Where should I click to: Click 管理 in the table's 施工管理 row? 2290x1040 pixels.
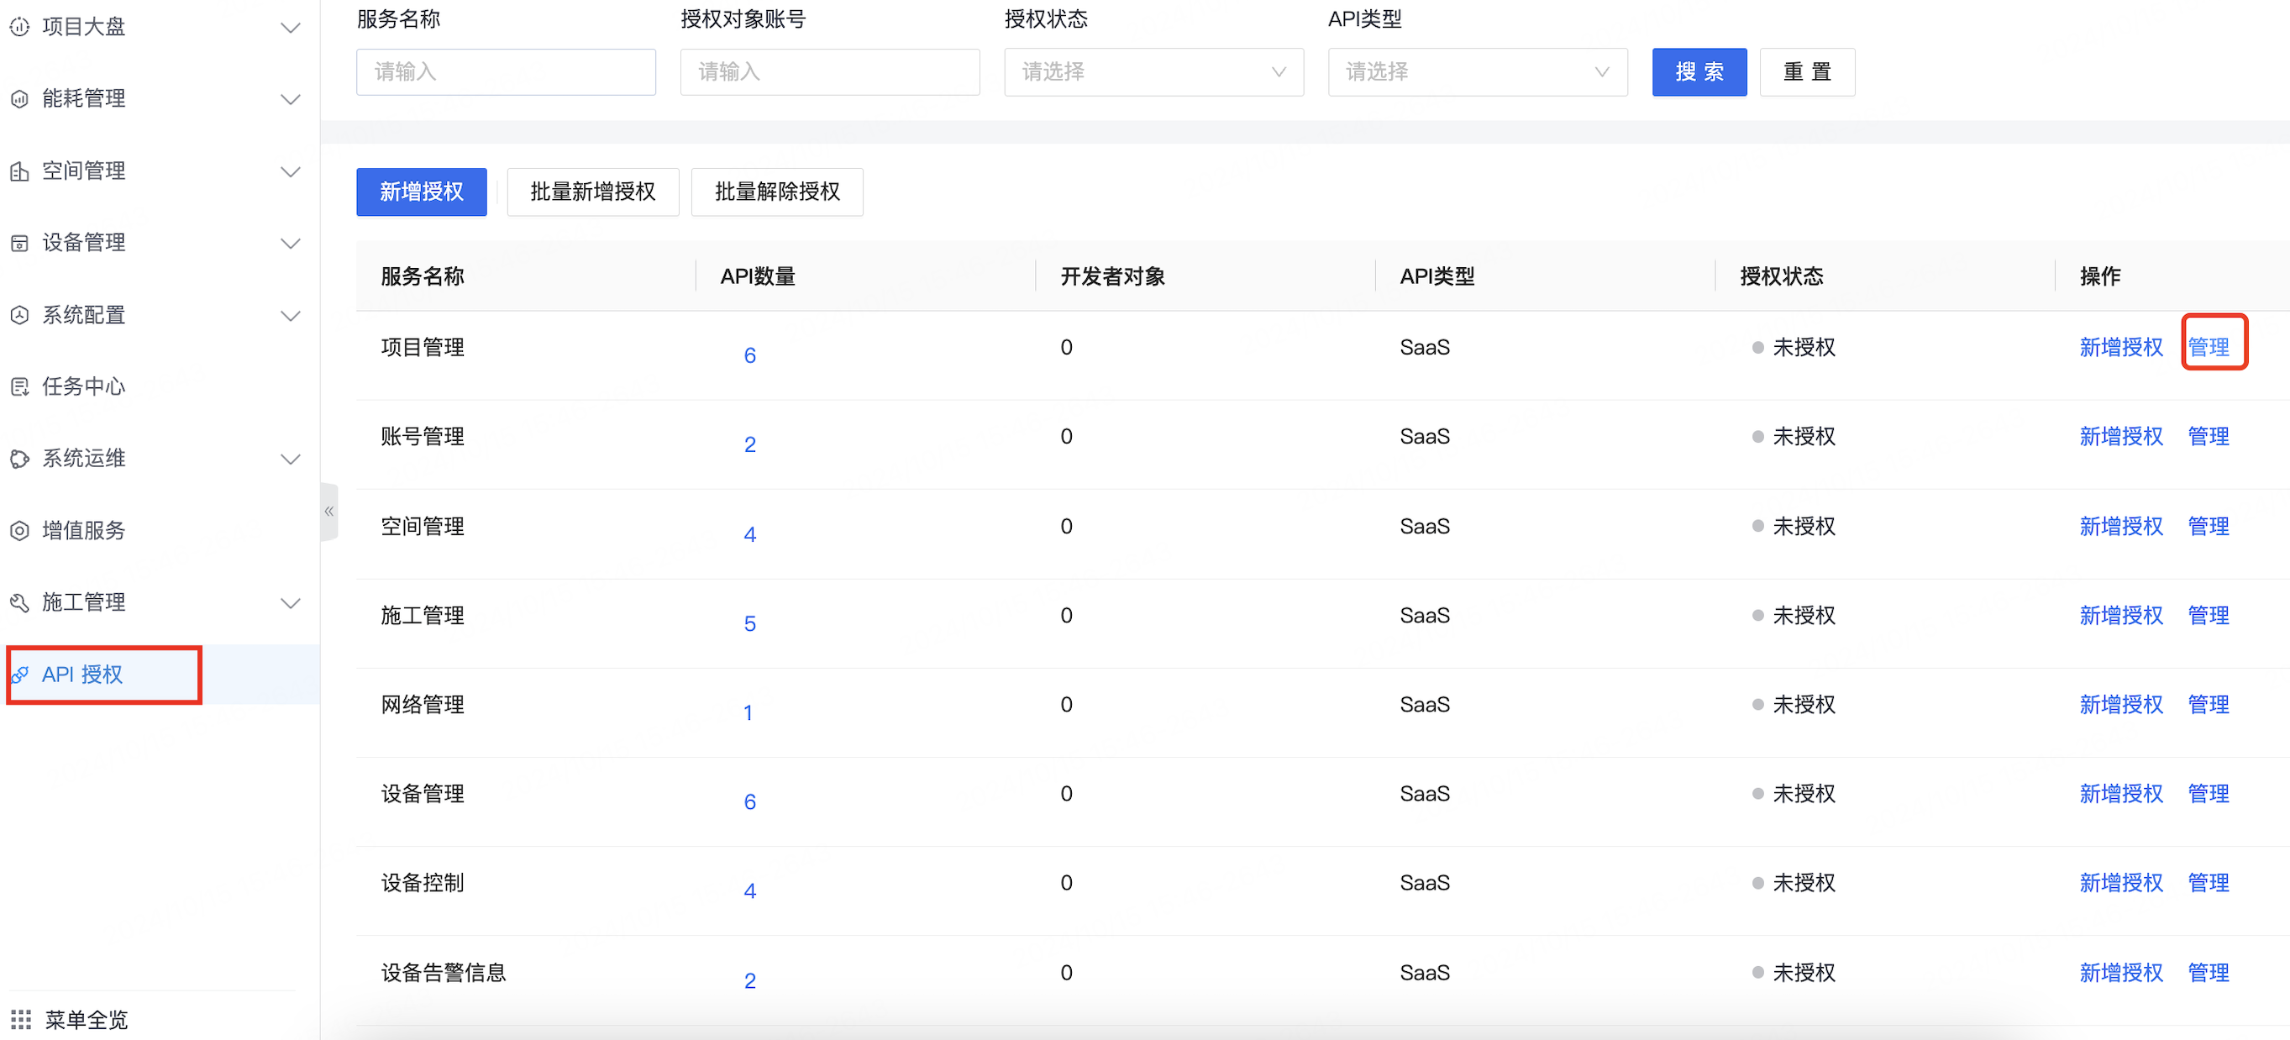click(x=2209, y=615)
